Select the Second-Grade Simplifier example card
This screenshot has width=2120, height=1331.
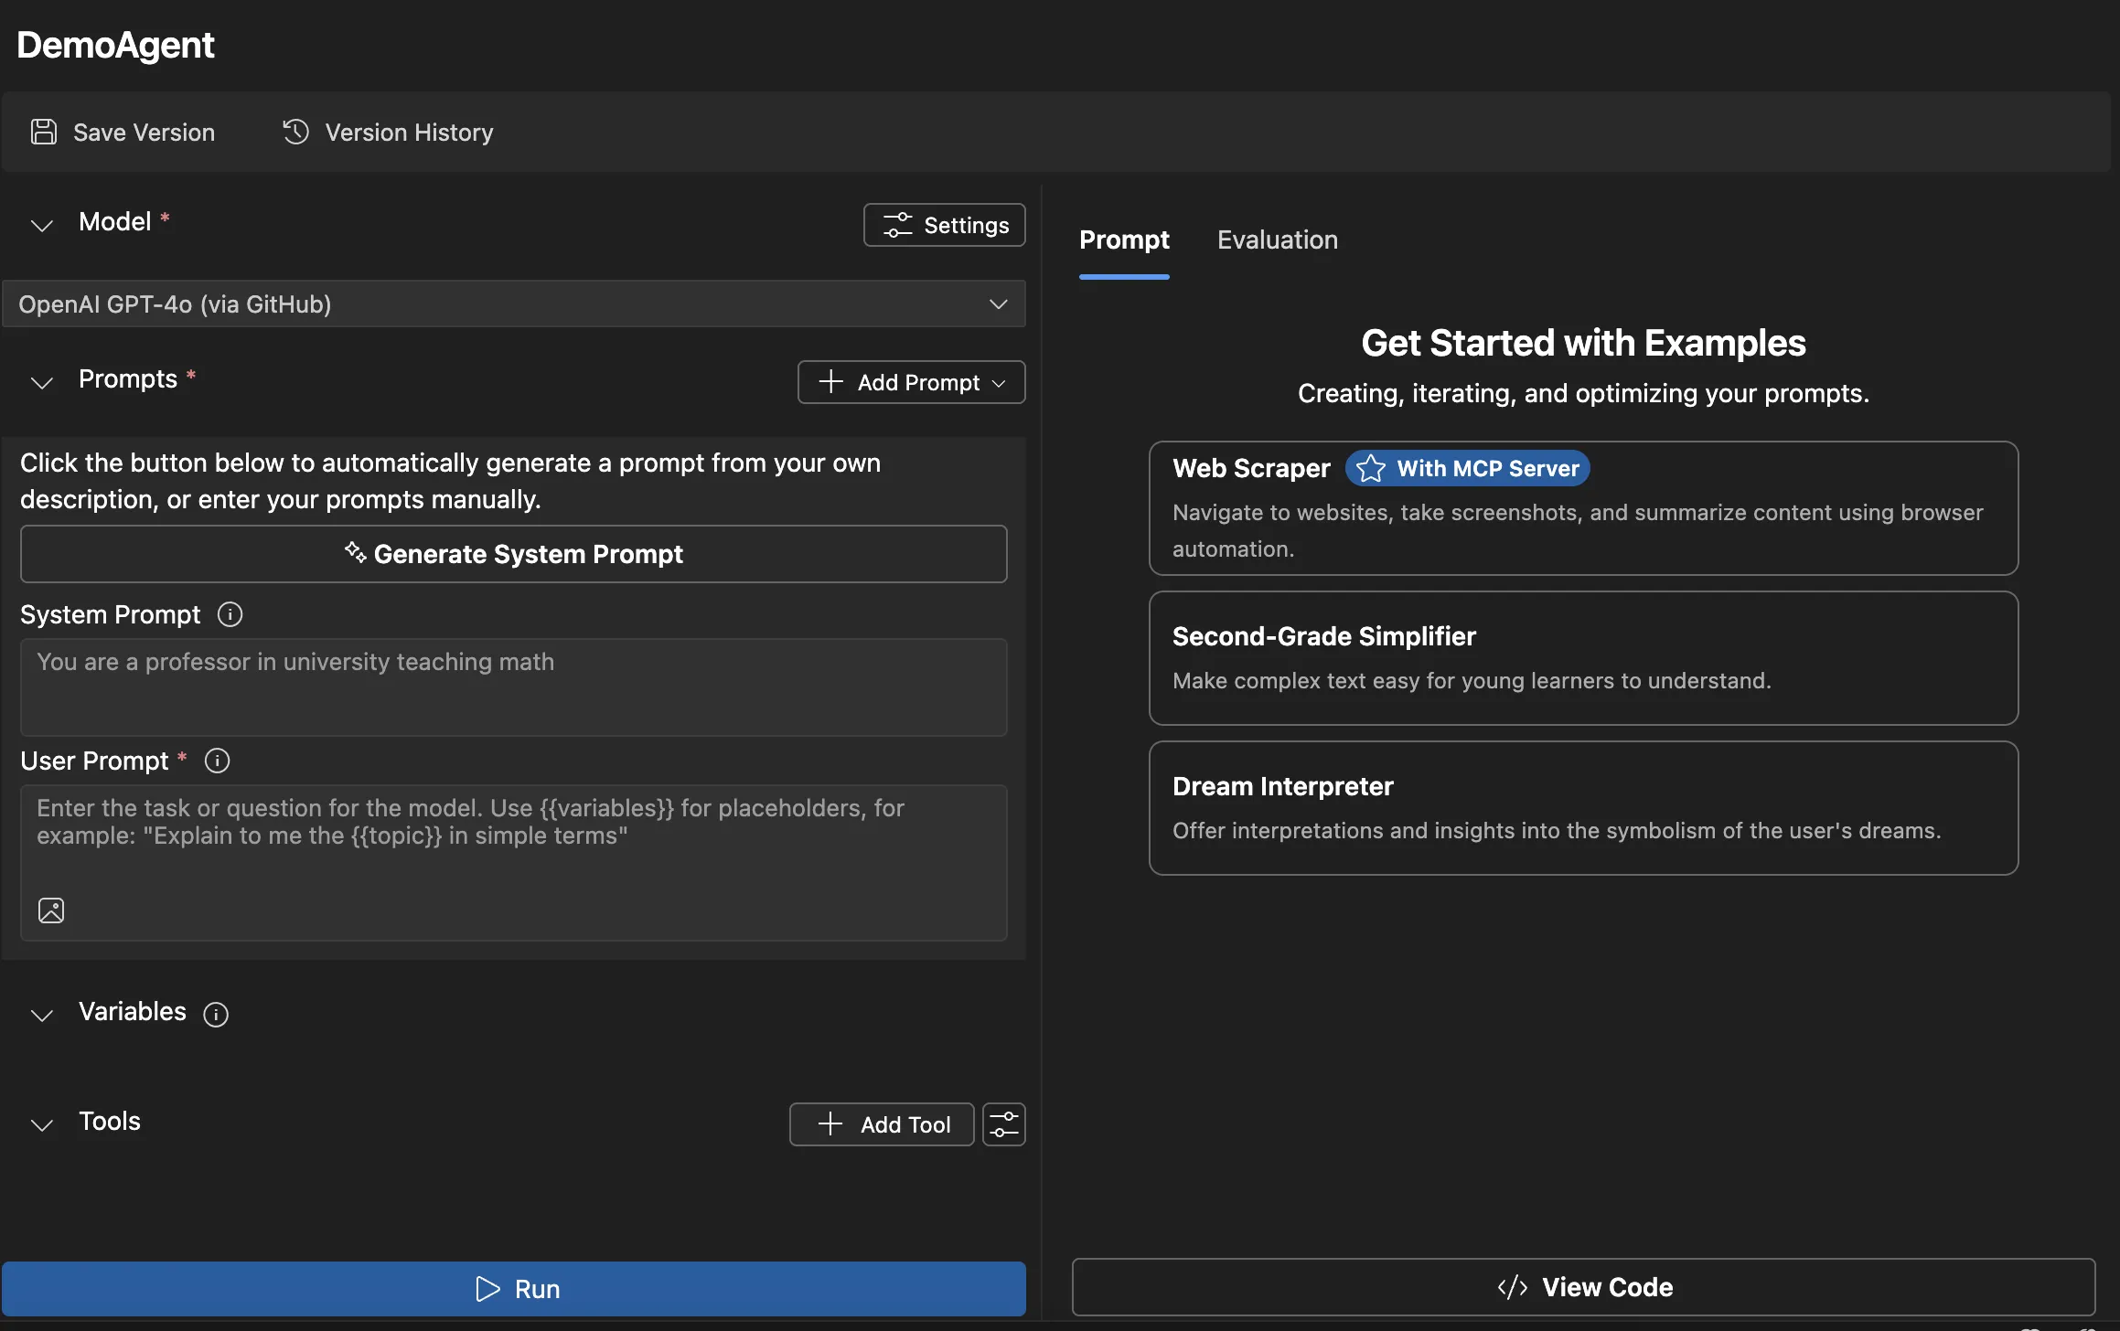(1584, 658)
